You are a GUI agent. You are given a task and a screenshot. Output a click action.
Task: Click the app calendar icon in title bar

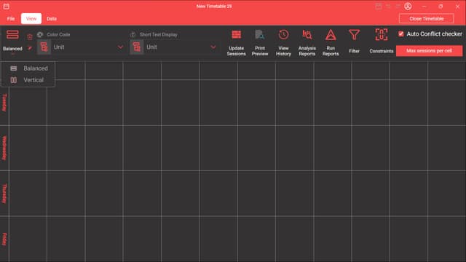click(x=7, y=7)
